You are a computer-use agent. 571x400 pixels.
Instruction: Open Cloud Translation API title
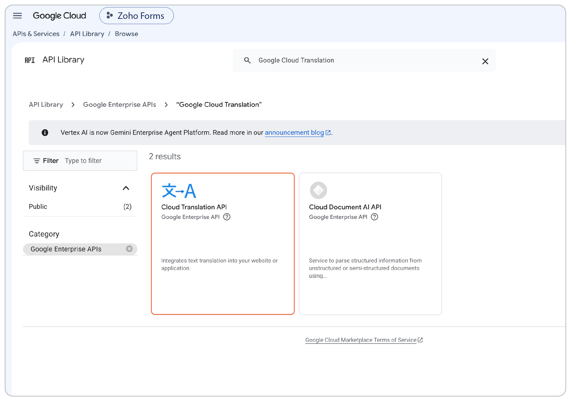194,207
